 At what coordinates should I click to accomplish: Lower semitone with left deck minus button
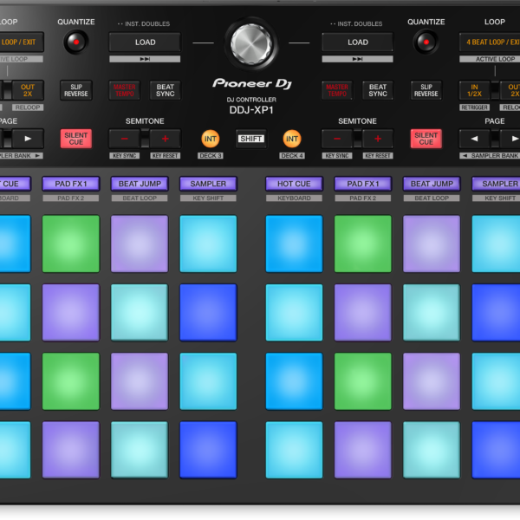pyautogui.click(x=125, y=139)
